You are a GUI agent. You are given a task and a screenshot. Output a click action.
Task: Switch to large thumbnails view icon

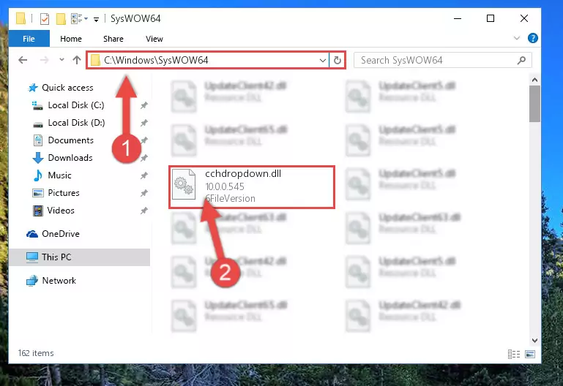pos(530,354)
